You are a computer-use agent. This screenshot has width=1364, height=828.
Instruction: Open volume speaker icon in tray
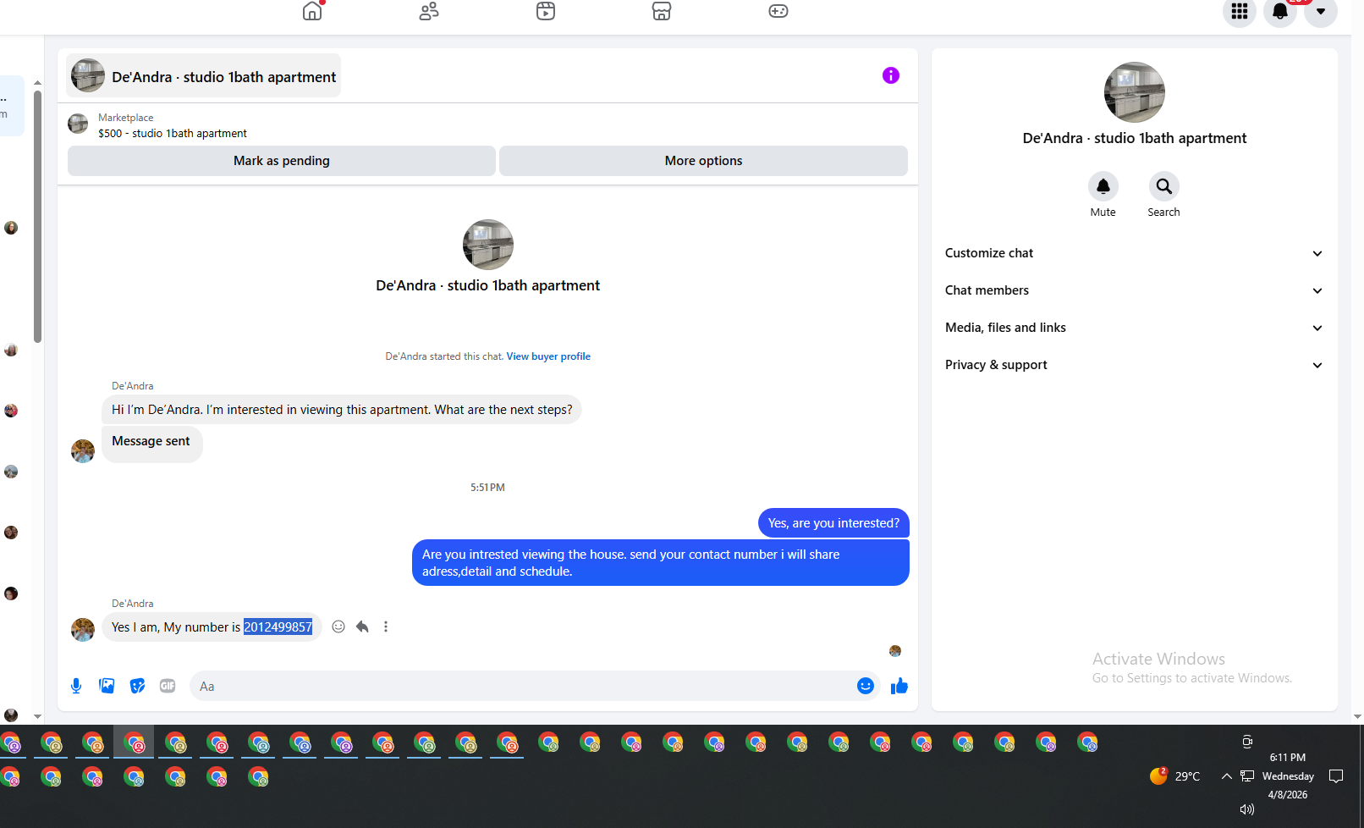coord(1247,809)
